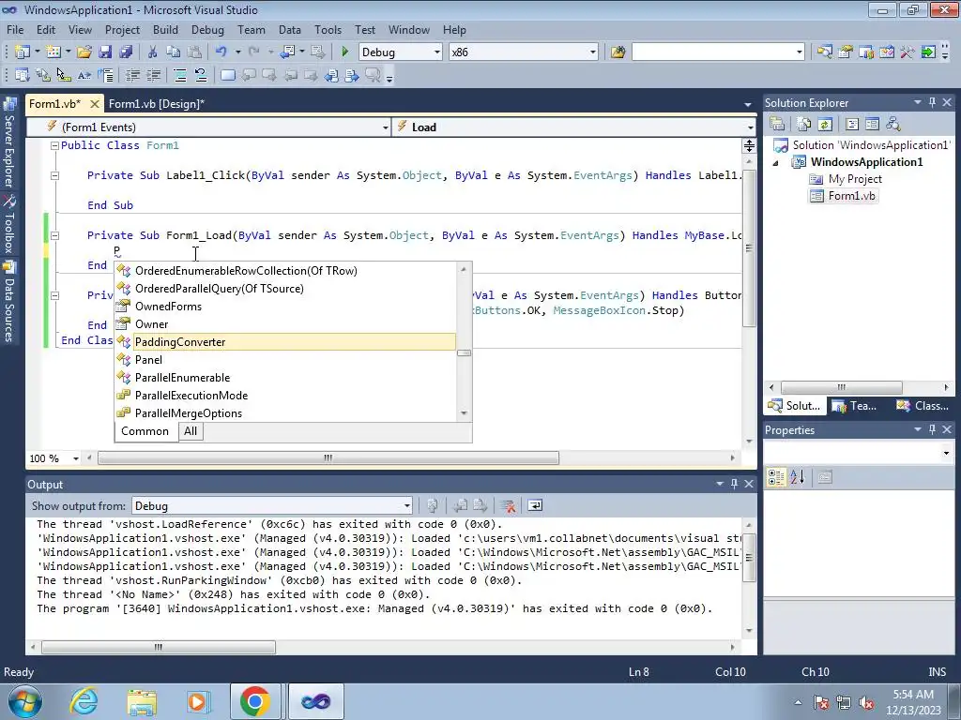
Task: Open the 100 % zoom dropdown
Action: pyautogui.click(x=76, y=458)
